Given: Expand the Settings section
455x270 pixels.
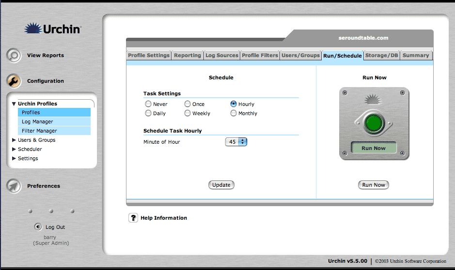Looking at the screenshot, I should (x=14, y=158).
